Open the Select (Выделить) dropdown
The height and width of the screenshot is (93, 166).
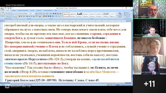click(128, 17)
